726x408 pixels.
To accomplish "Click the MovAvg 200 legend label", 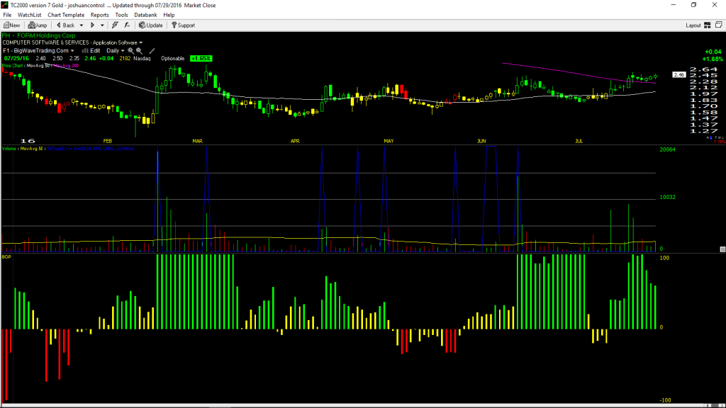I will (x=66, y=66).
